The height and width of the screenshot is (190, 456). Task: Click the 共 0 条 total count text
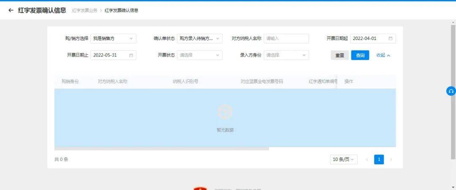61,160
